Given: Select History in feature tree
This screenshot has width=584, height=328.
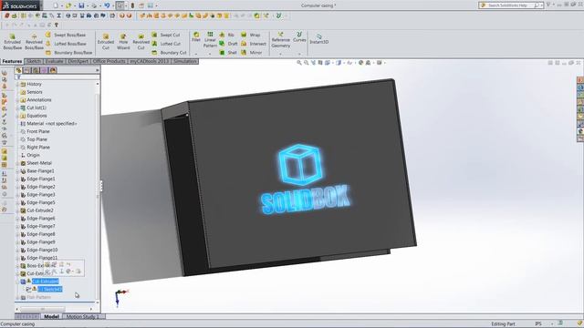Looking at the screenshot, I should click(x=34, y=84).
